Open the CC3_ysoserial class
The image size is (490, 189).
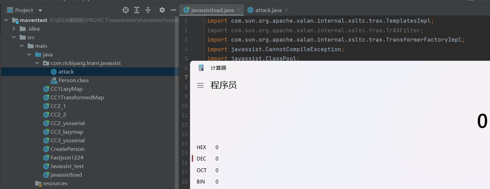(x=67, y=141)
